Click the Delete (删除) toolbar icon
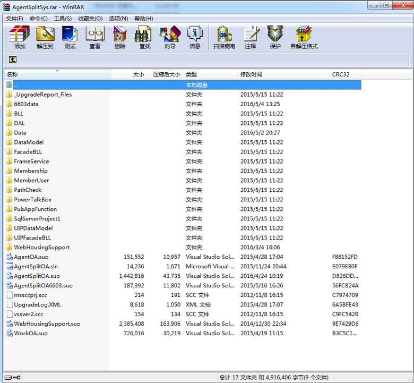 120,37
